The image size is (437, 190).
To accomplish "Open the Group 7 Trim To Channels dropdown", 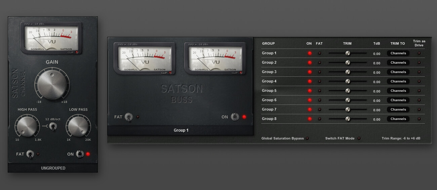I will pyautogui.click(x=398, y=110).
